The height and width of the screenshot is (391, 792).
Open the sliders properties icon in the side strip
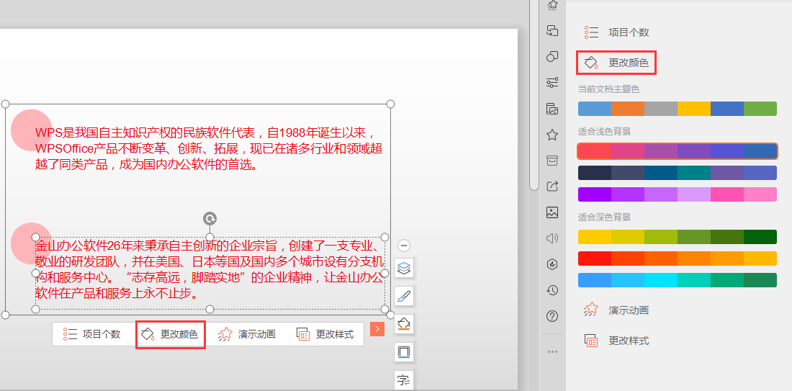point(552,82)
